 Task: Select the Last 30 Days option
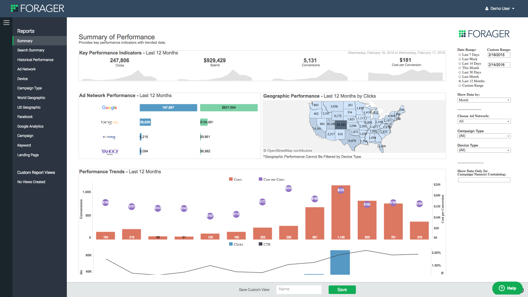(x=460, y=72)
